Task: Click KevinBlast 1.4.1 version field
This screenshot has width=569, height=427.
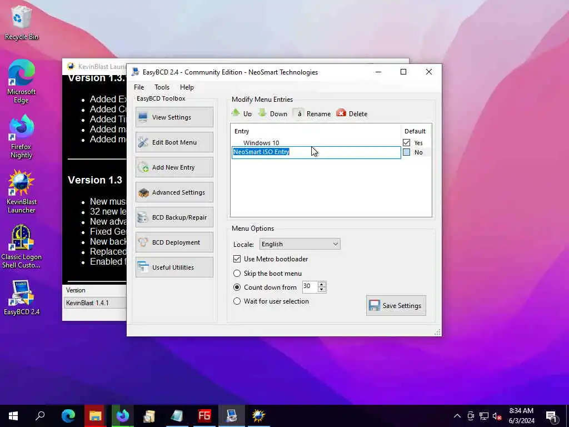Action: 95,303
